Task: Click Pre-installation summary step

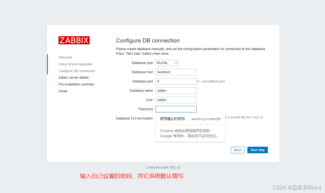Action: 77,84
